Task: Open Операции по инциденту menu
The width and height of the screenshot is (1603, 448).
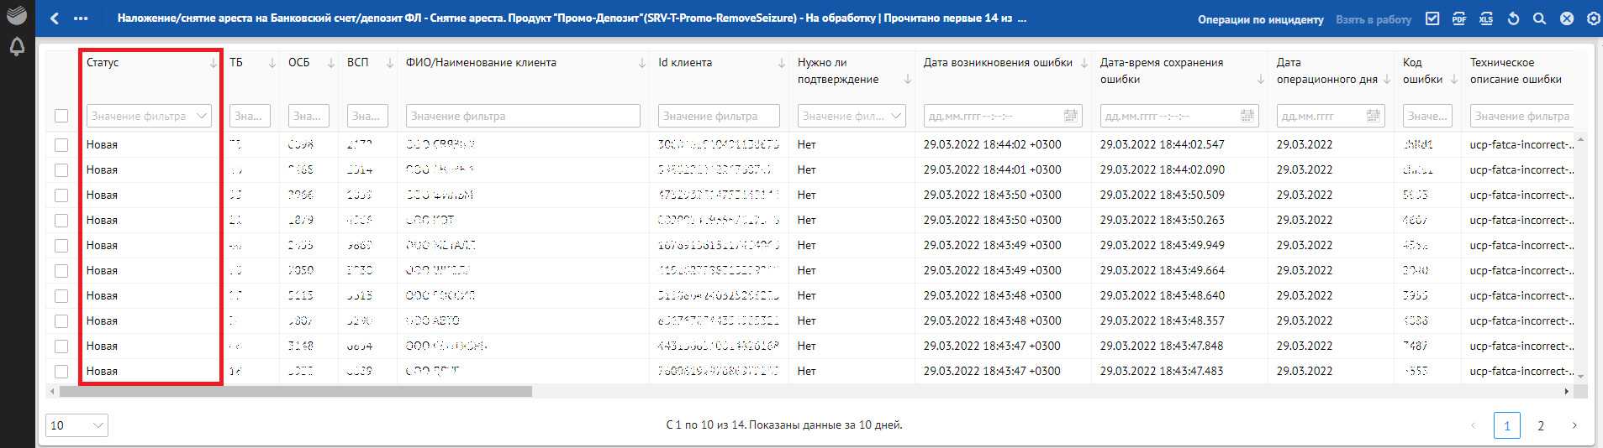Action: point(1260,19)
